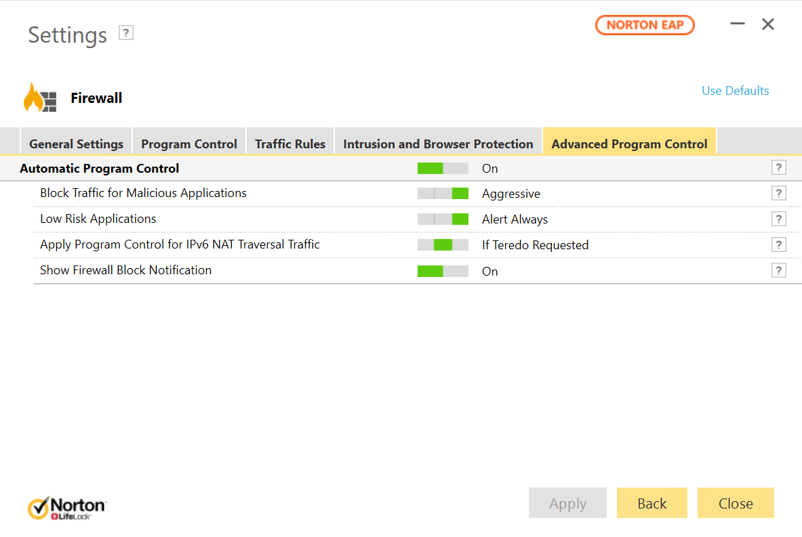Toggle Show Firewall Block Notification switch
This screenshot has width=802, height=537.
[443, 271]
